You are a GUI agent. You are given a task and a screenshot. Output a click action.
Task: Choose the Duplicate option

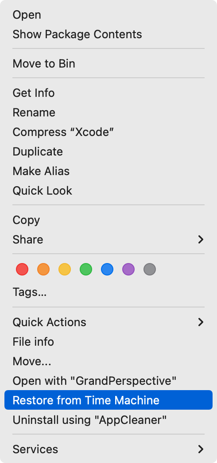(108, 152)
